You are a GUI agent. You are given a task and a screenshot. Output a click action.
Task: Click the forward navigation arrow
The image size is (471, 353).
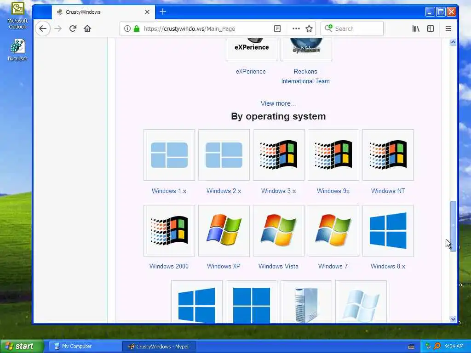tap(58, 29)
